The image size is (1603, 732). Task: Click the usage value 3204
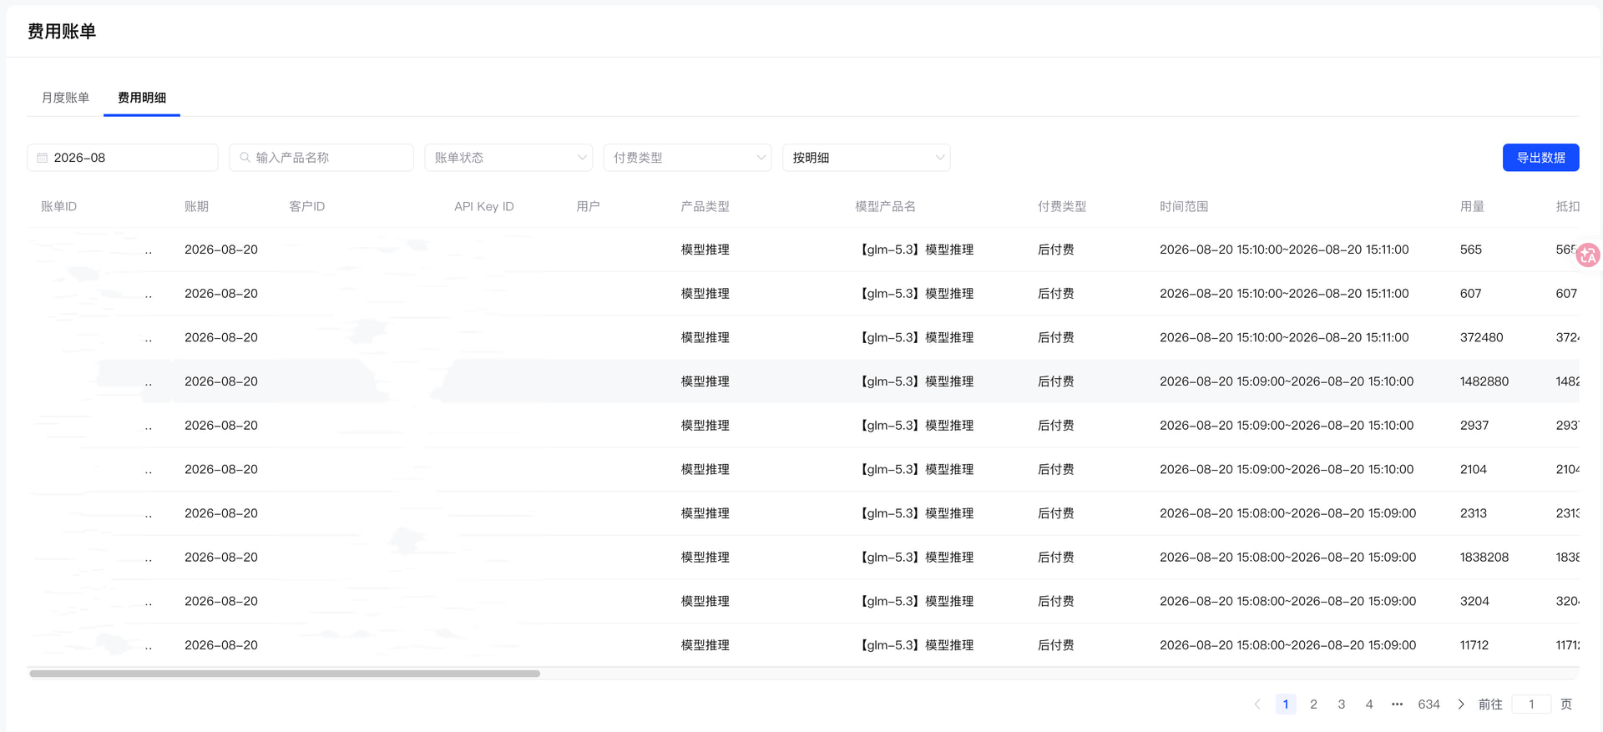(x=1474, y=601)
